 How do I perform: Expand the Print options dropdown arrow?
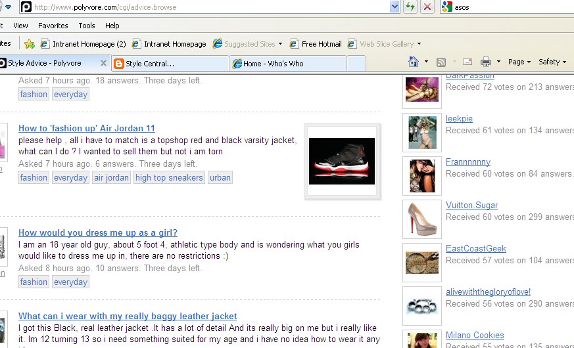tap(498, 62)
